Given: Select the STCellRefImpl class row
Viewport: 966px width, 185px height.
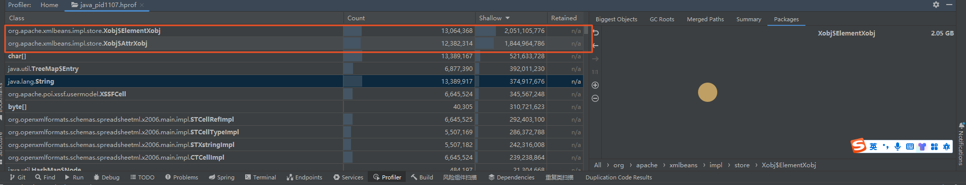Looking at the screenshot, I should coord(294,120).
